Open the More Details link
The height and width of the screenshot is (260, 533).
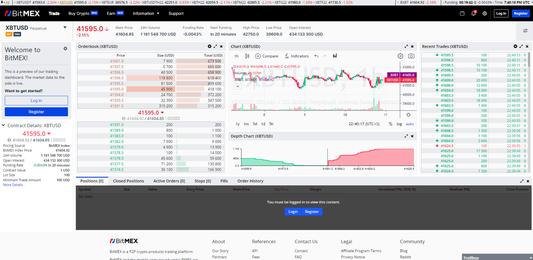click(x=14, y=185)
